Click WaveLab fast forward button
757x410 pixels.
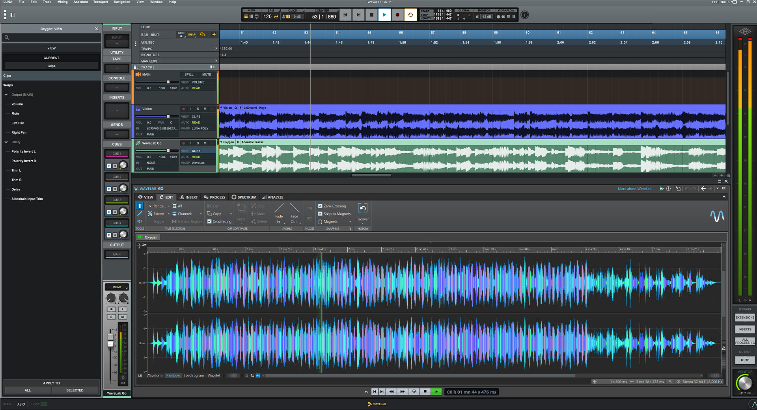(x=402, y=392)
